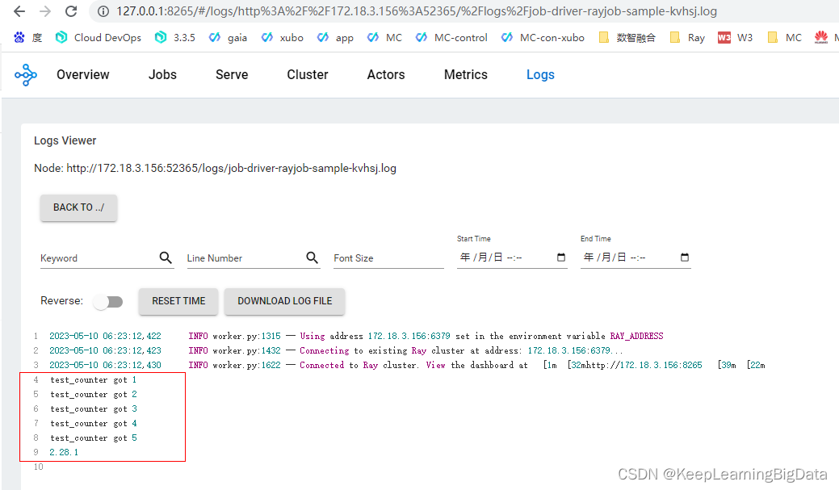Image resolution: width=839 pixels, height=490 pixels.
Task: Open the Start Time calendar picker icon
Action: pyautogui.click(x=561, y=258)
